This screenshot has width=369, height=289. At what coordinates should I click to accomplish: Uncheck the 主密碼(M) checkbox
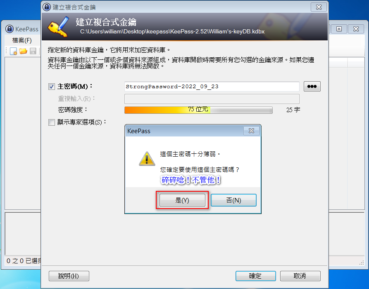[52, 87]
